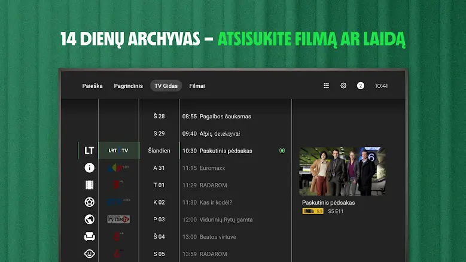Select 11:29 RADAROM program

(205, 185)
